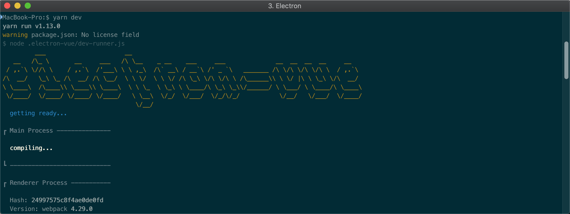The height and width of the screenshot is (214, 570).
Task: Click the bold 'compiling...' status text
Action: click(x=31, y=148)
